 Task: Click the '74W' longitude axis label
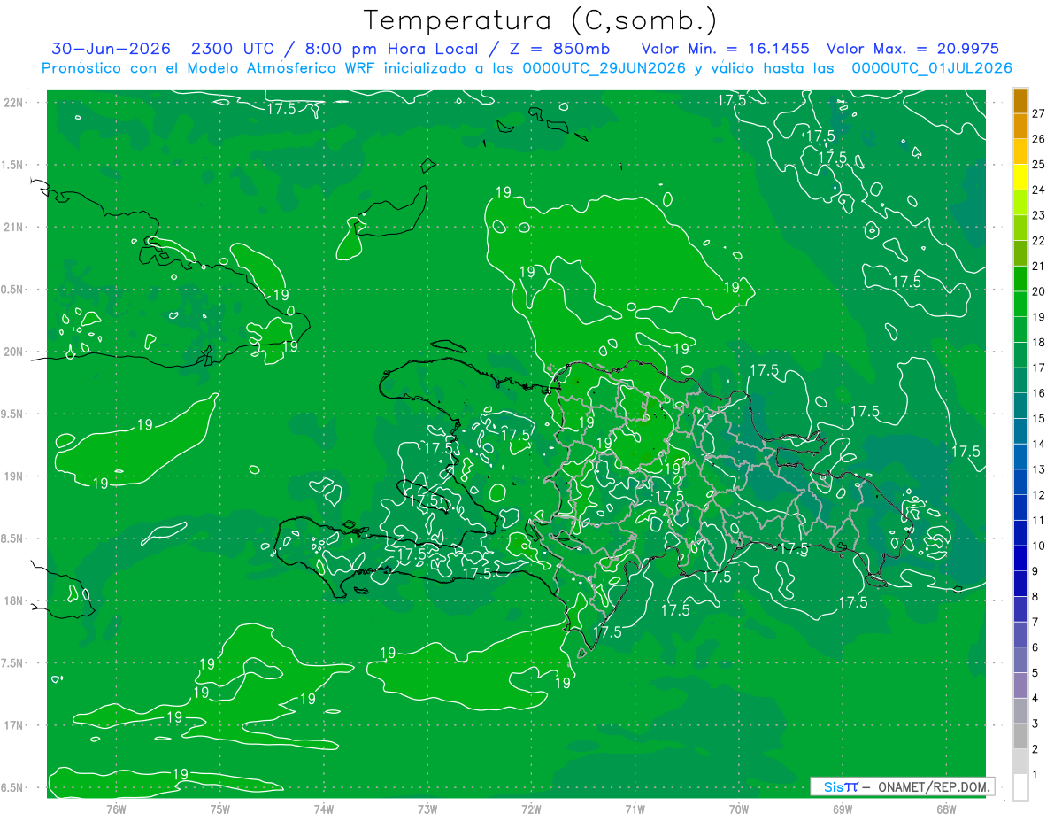323,809
